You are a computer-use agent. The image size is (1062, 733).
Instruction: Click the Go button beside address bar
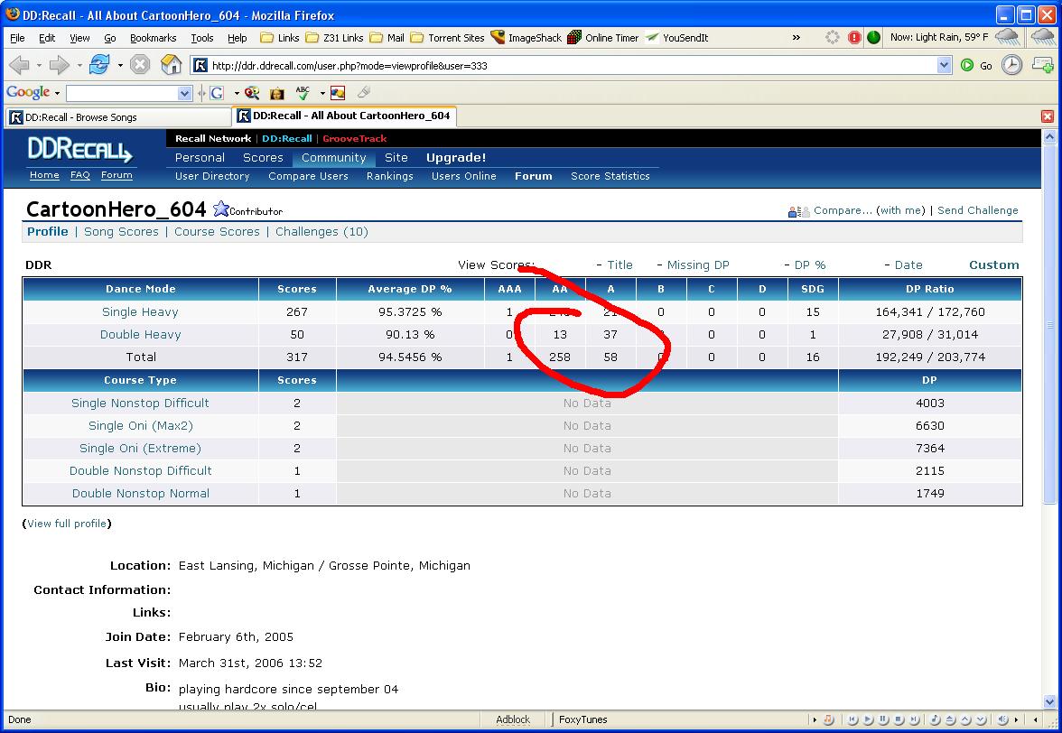pyautogui.click(x=976, y=65)
